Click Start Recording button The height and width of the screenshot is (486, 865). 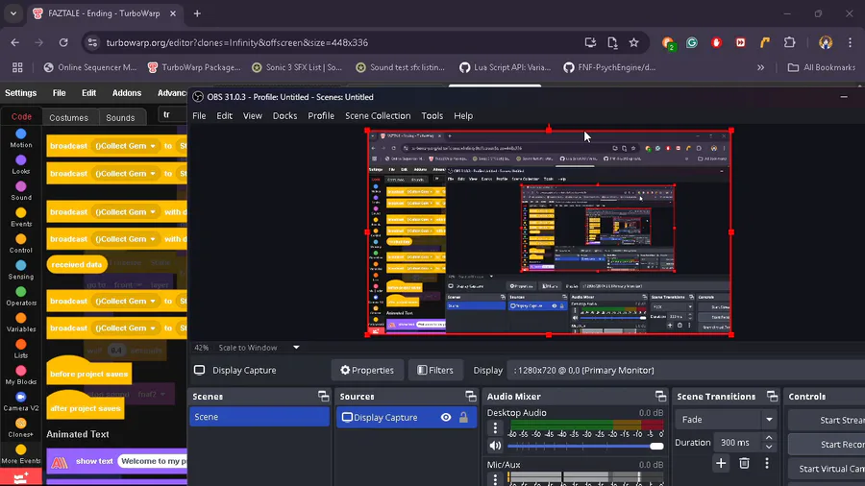point(827,444)
